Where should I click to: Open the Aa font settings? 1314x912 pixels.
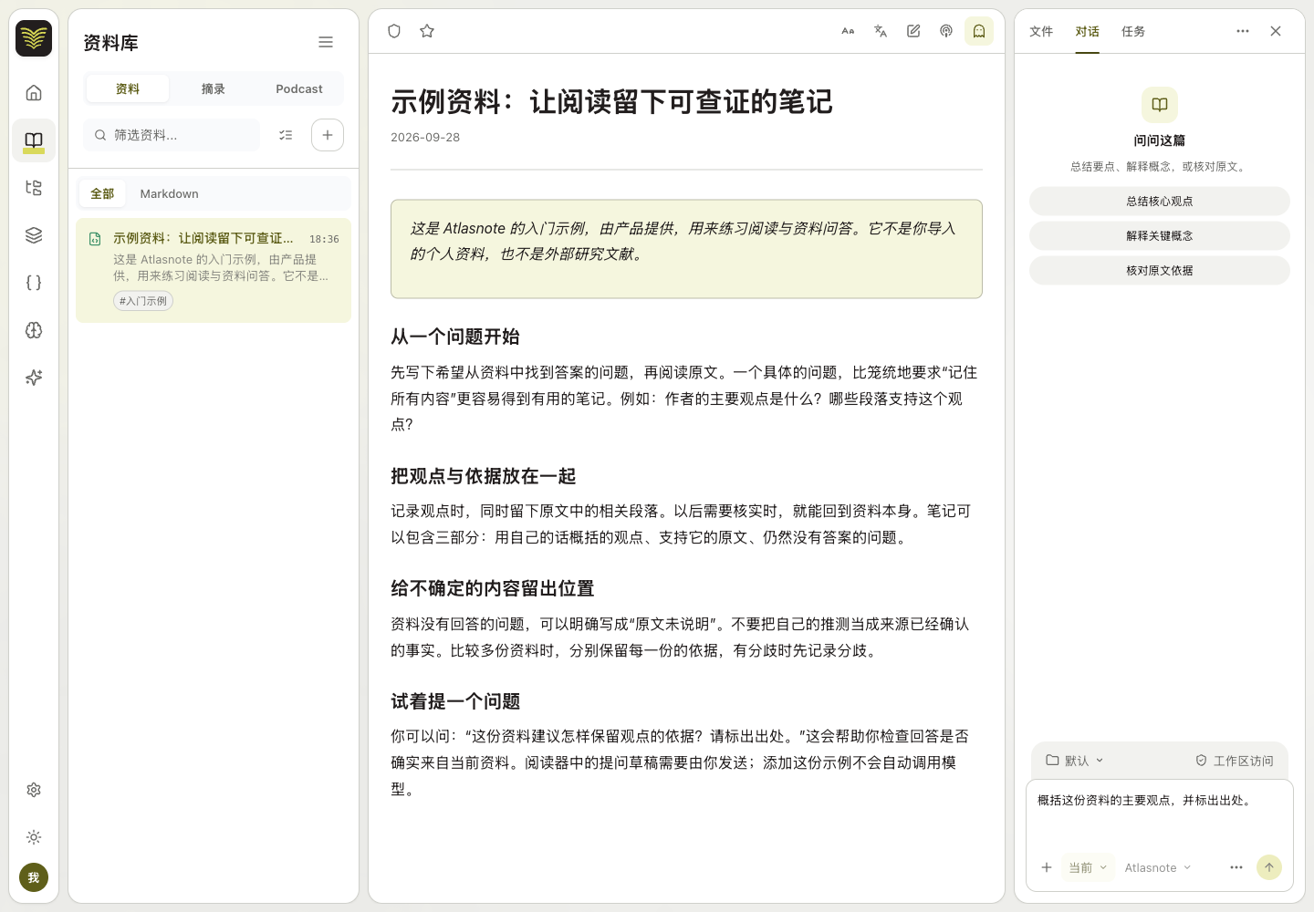tap(848, 31)
